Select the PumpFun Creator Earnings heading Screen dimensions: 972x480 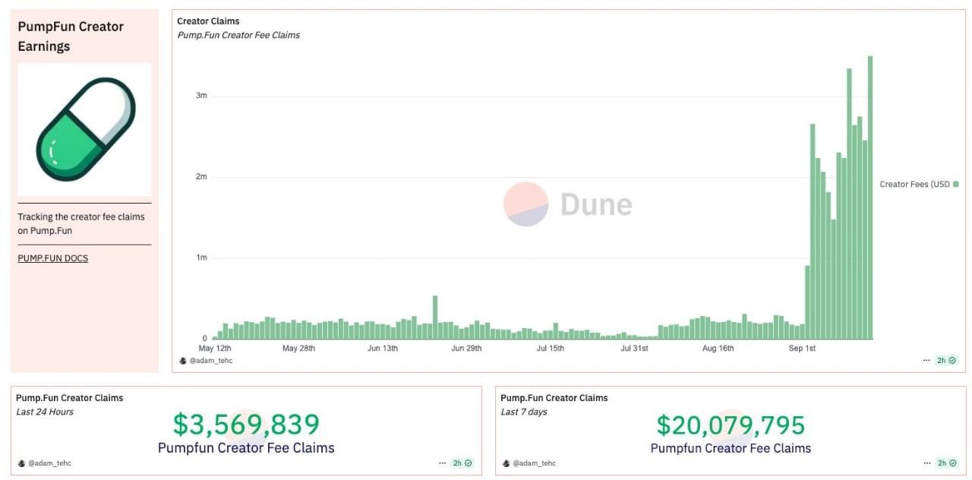(71, 36)
